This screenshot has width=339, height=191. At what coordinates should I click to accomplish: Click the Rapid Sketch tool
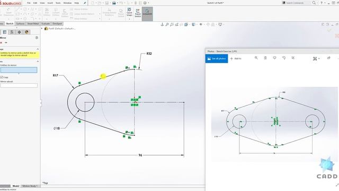click(138, 13)
